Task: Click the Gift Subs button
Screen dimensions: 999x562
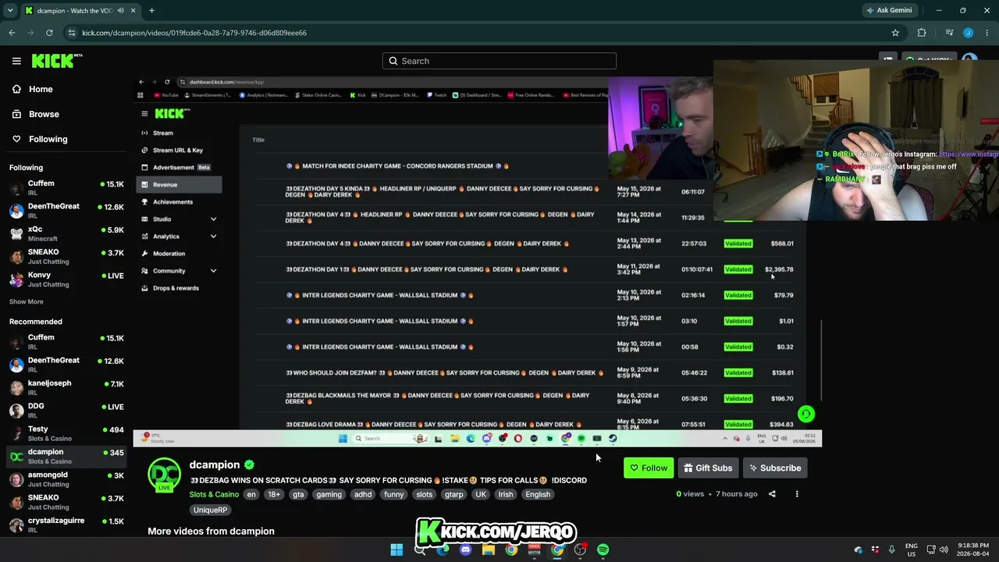Action: tap(708, 468)
